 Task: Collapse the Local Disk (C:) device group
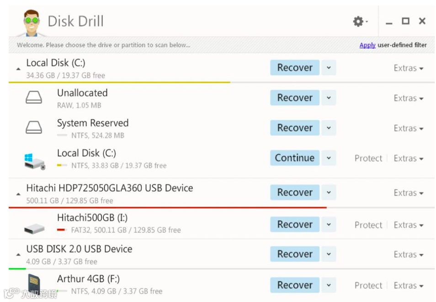click(18, 69)
